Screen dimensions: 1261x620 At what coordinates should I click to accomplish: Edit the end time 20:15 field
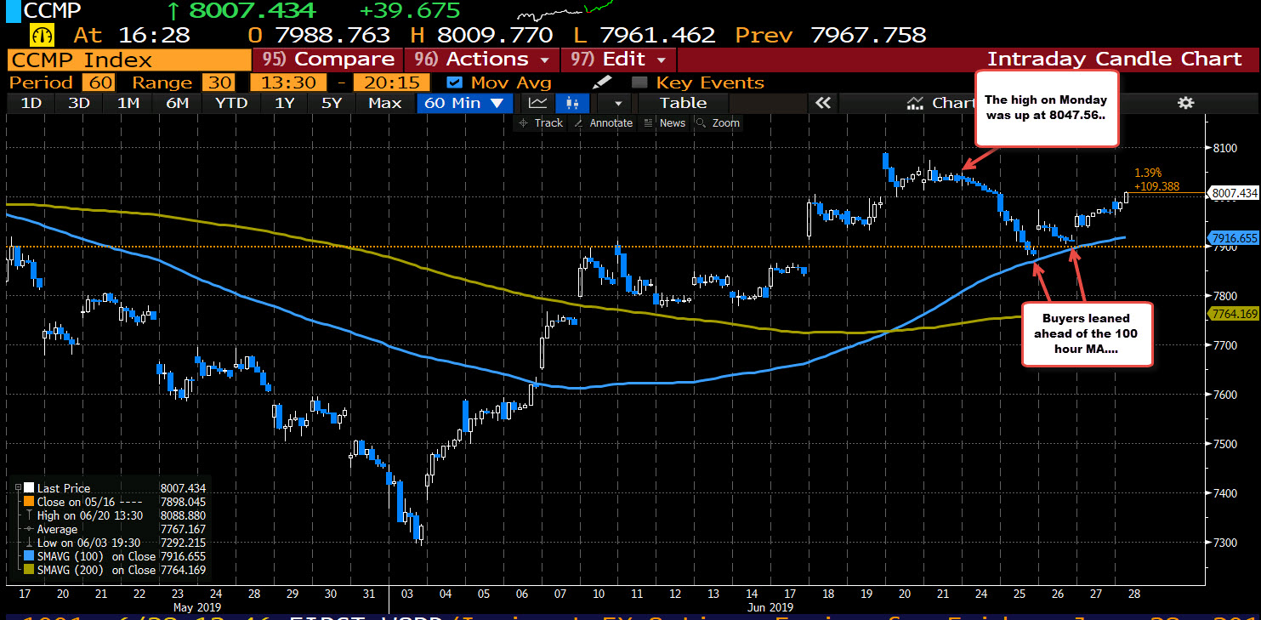tap(392, 82)
